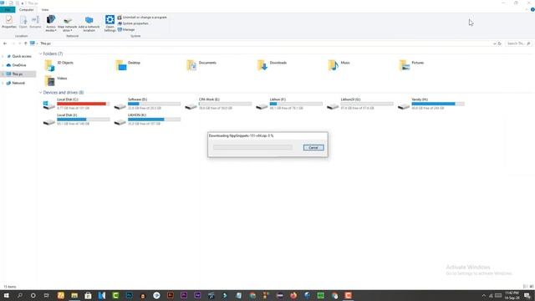Click Manage in System group
Viewport: 535px width, 301px height.
126,30
